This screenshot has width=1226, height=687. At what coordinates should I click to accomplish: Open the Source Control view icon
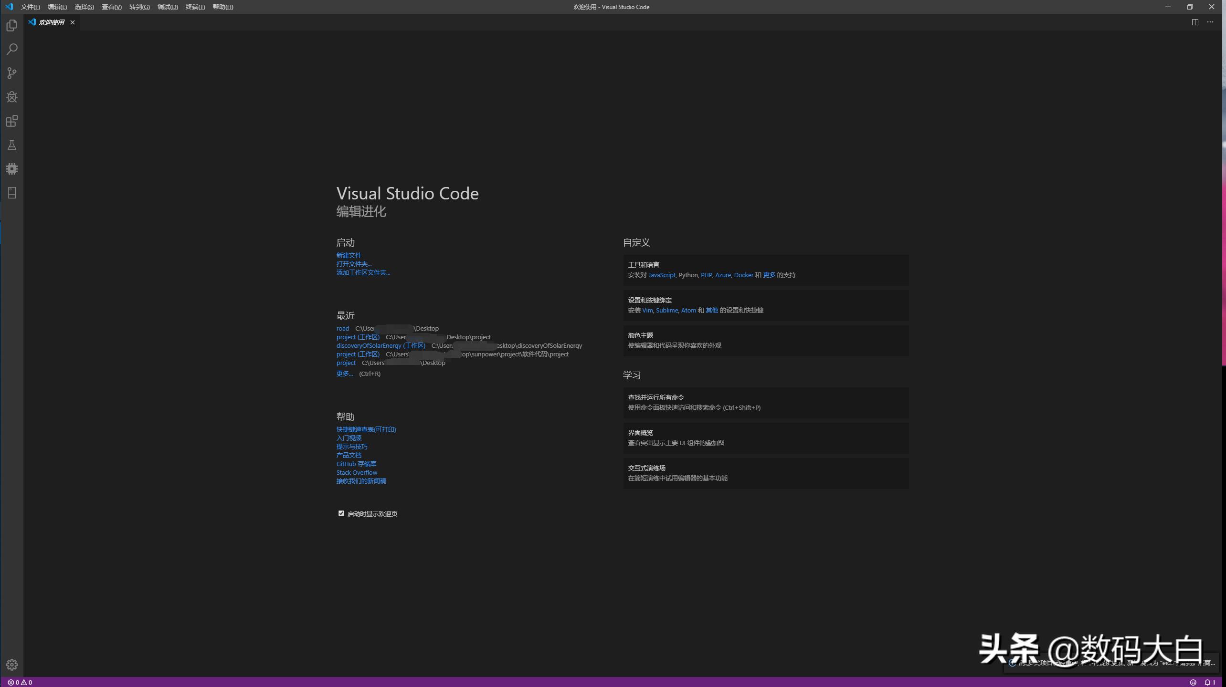coord(12,73)
